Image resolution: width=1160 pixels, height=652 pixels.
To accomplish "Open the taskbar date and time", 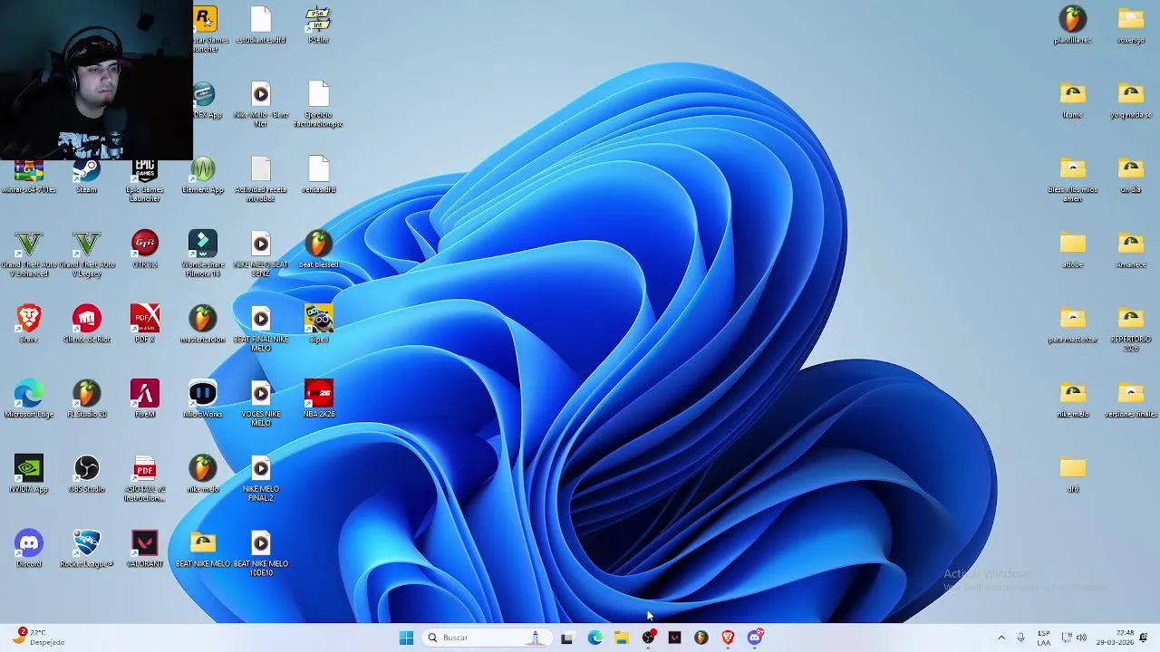I will tap(1115, 638).
